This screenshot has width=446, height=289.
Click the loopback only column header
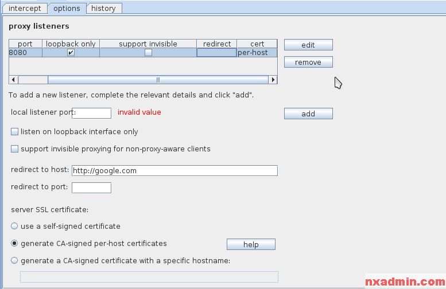[71, 44]
